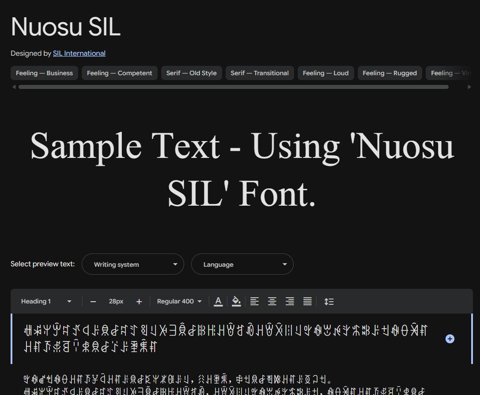This screenshot has height=395, width=480.
Task: Select the Serif — Transitional tag
Action: click(x=260, y=73)
